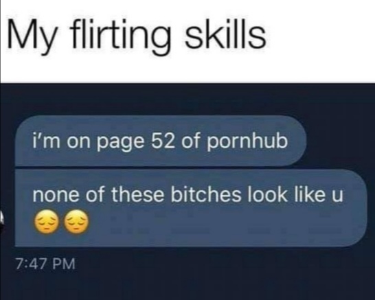375x300 pixels.
Task: Click the word "skills" in the caption
Action: click(x=225, y=34)
